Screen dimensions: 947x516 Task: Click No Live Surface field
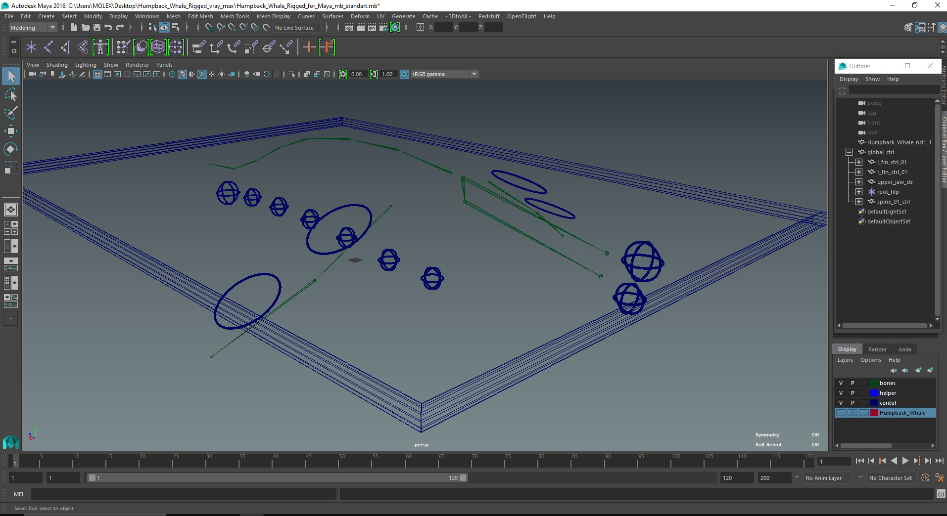coord(296,28)
